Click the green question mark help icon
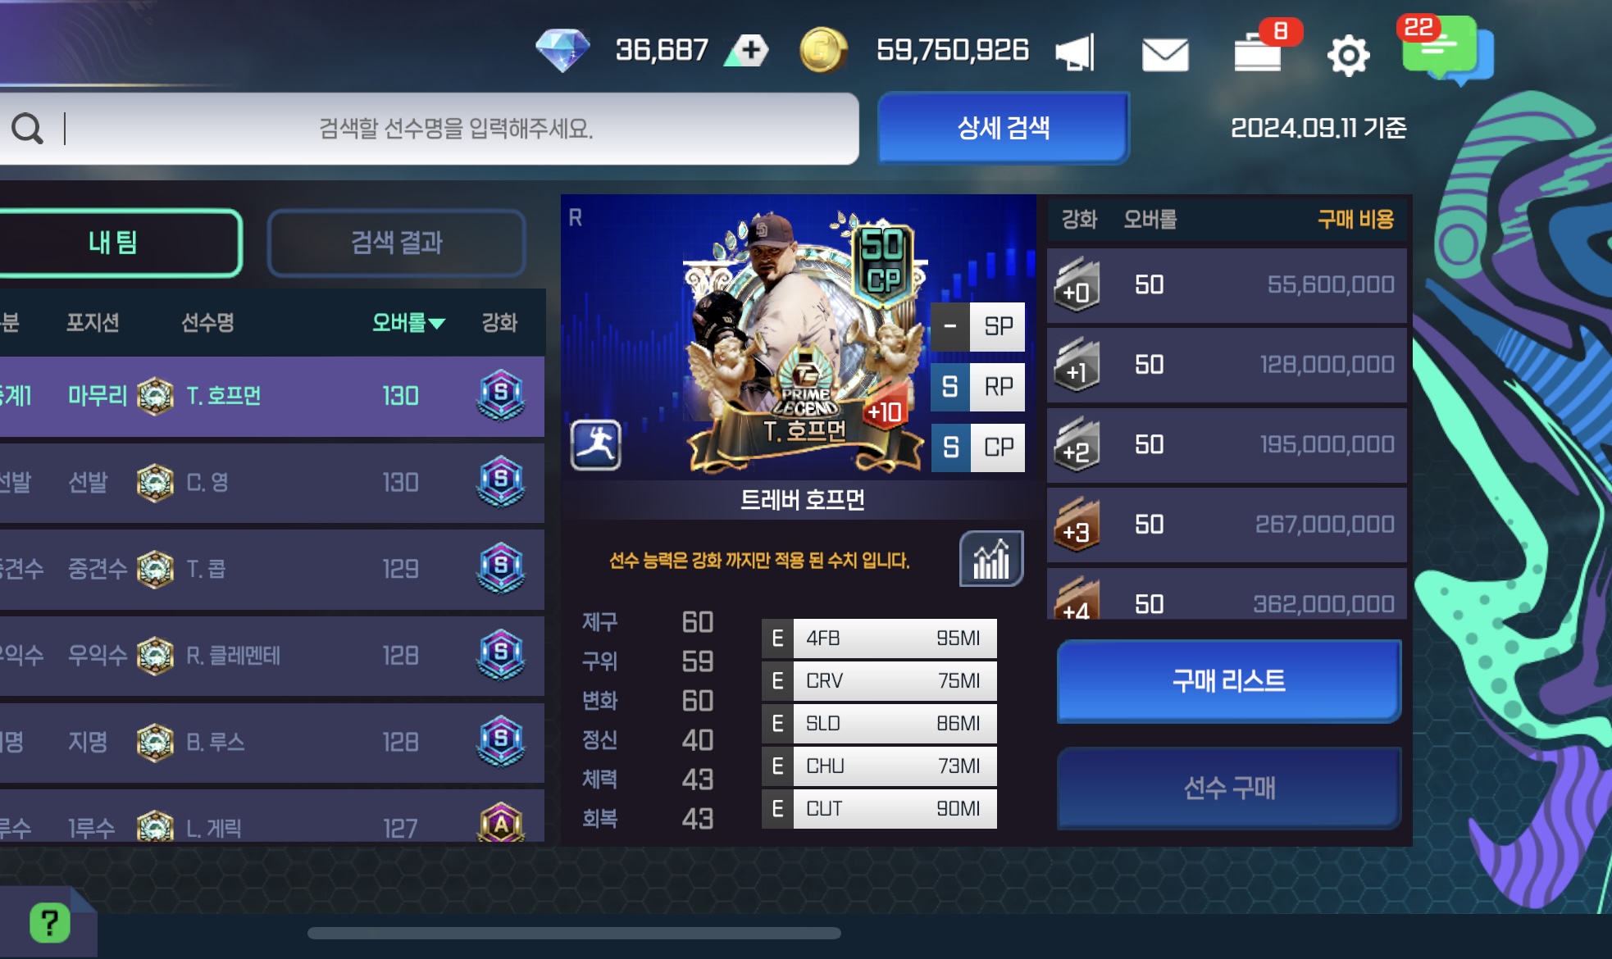Viewport: 1612px width, 959px height. (50, 923)
